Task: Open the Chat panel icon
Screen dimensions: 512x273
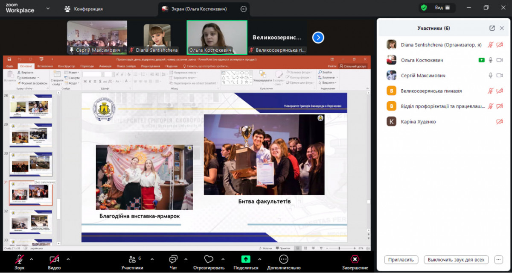Action: [x=173, y=259]
